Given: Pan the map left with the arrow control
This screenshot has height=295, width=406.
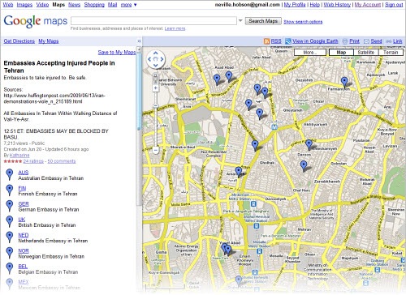Looking at the screenshot, I should (149, 59).
